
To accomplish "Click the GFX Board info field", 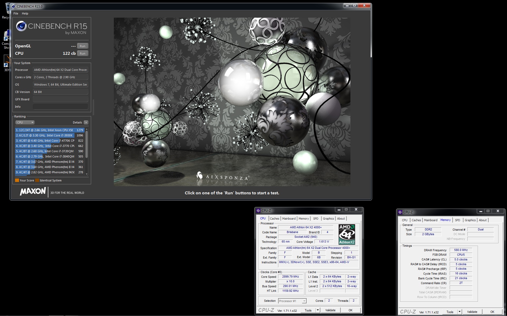I will (60, 99).
